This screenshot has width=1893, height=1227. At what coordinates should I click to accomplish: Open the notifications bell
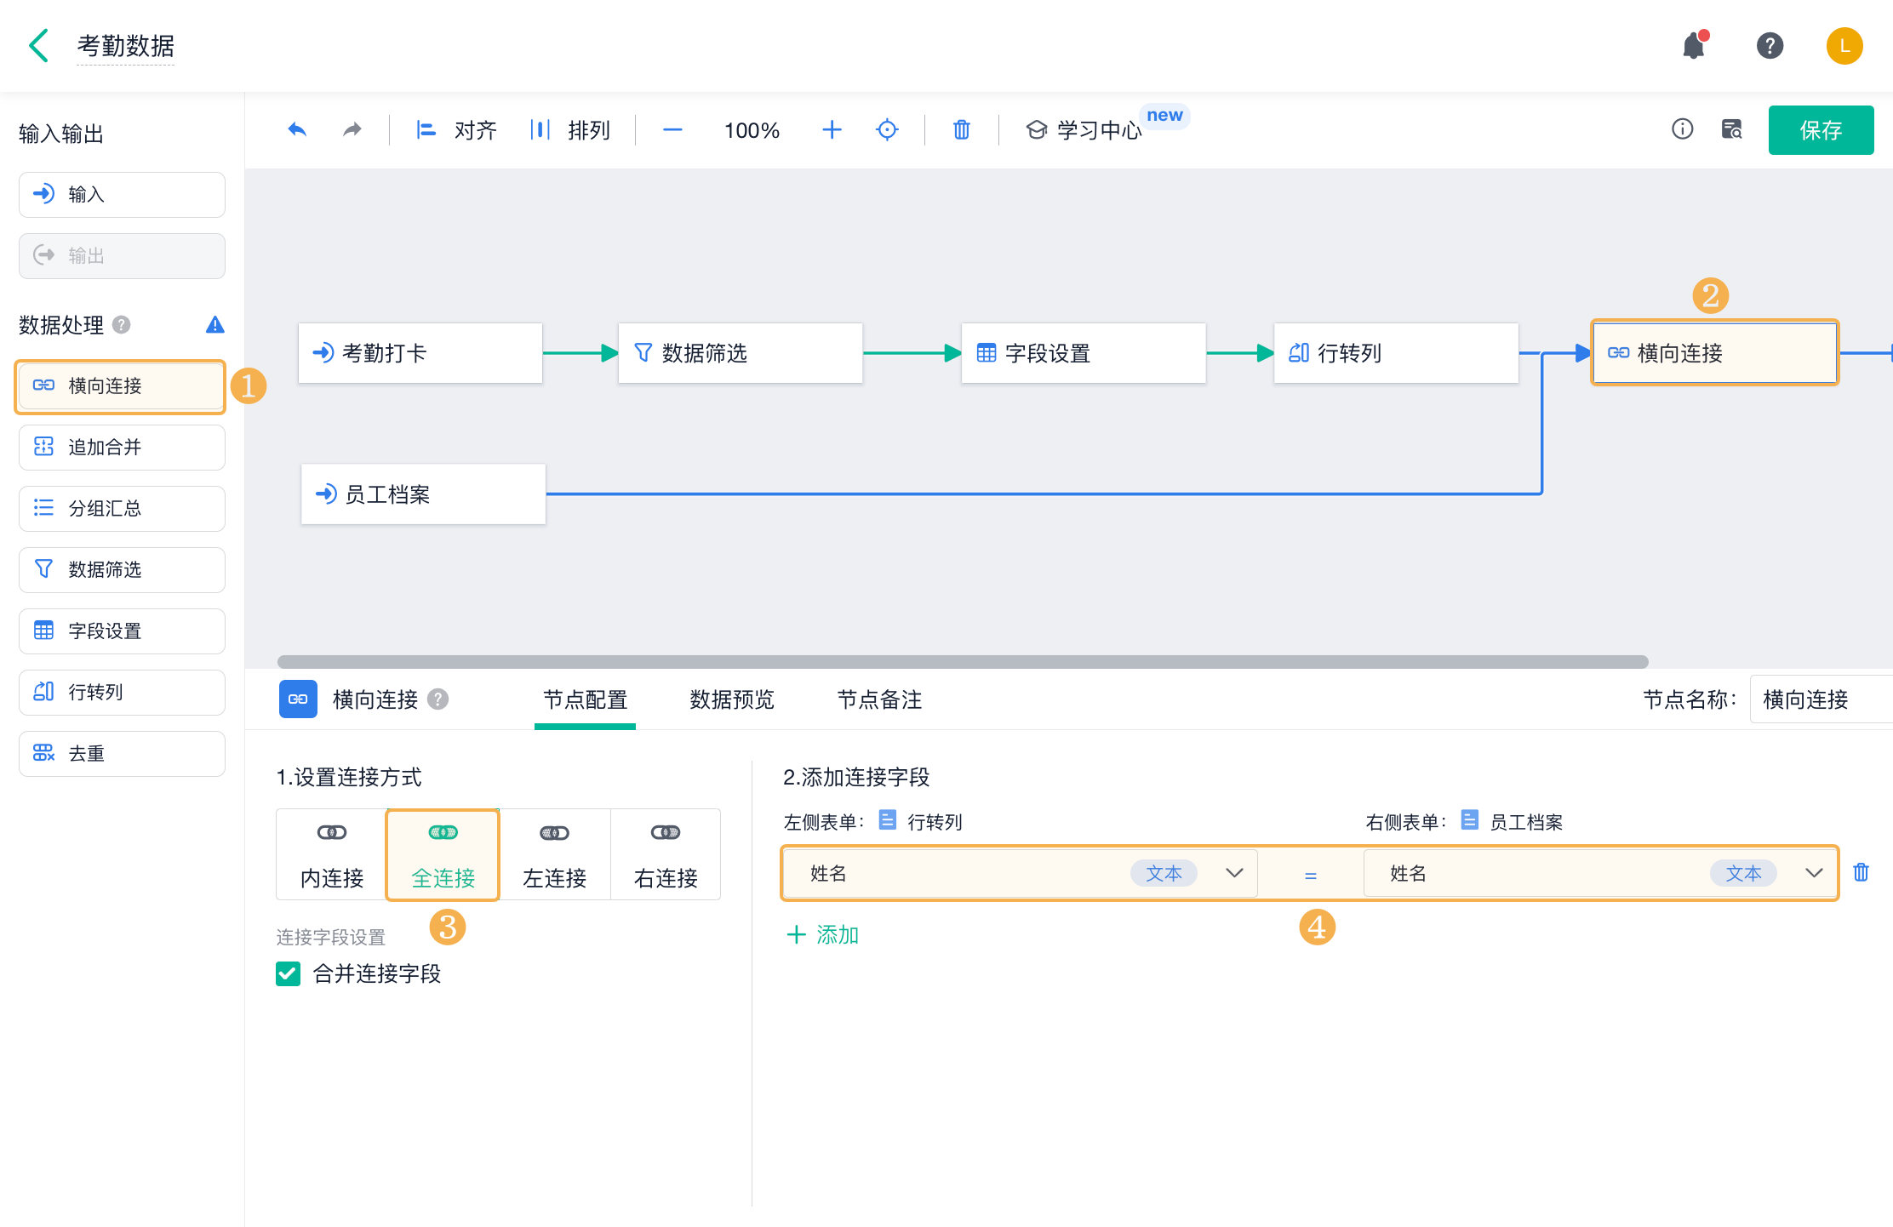[x=1695, y=45]
